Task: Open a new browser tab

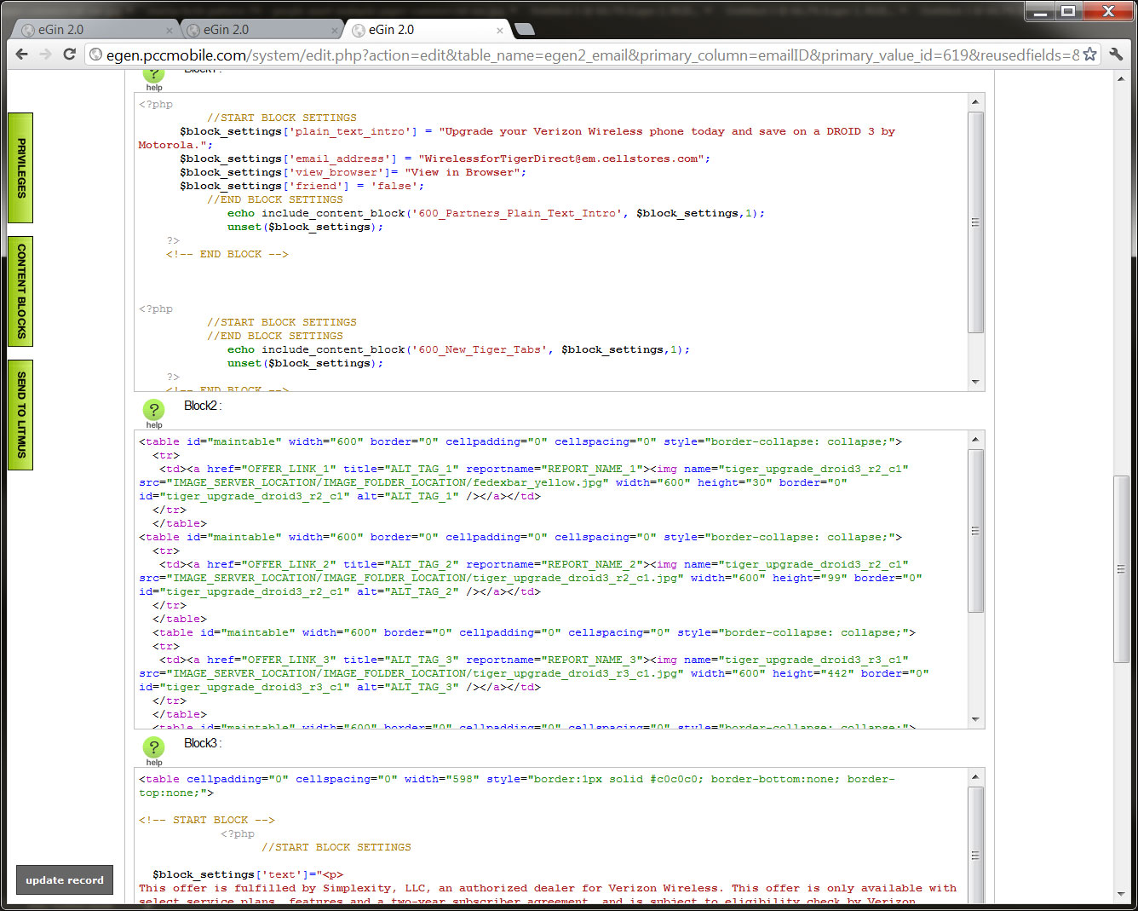Action: [525, 30]
